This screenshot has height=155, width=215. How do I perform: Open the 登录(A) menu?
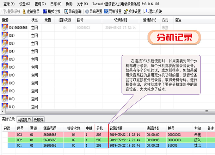tap(9, 3)
